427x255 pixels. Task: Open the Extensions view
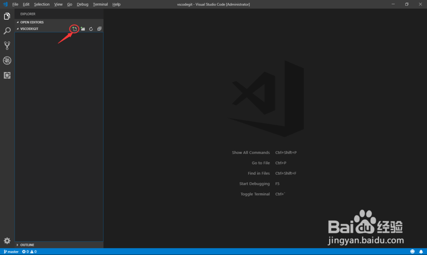point(7,75)
